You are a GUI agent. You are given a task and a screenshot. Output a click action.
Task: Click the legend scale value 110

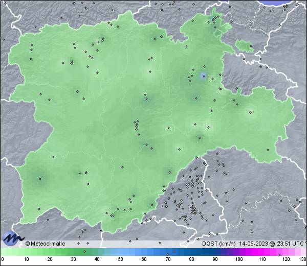(262, 259)
